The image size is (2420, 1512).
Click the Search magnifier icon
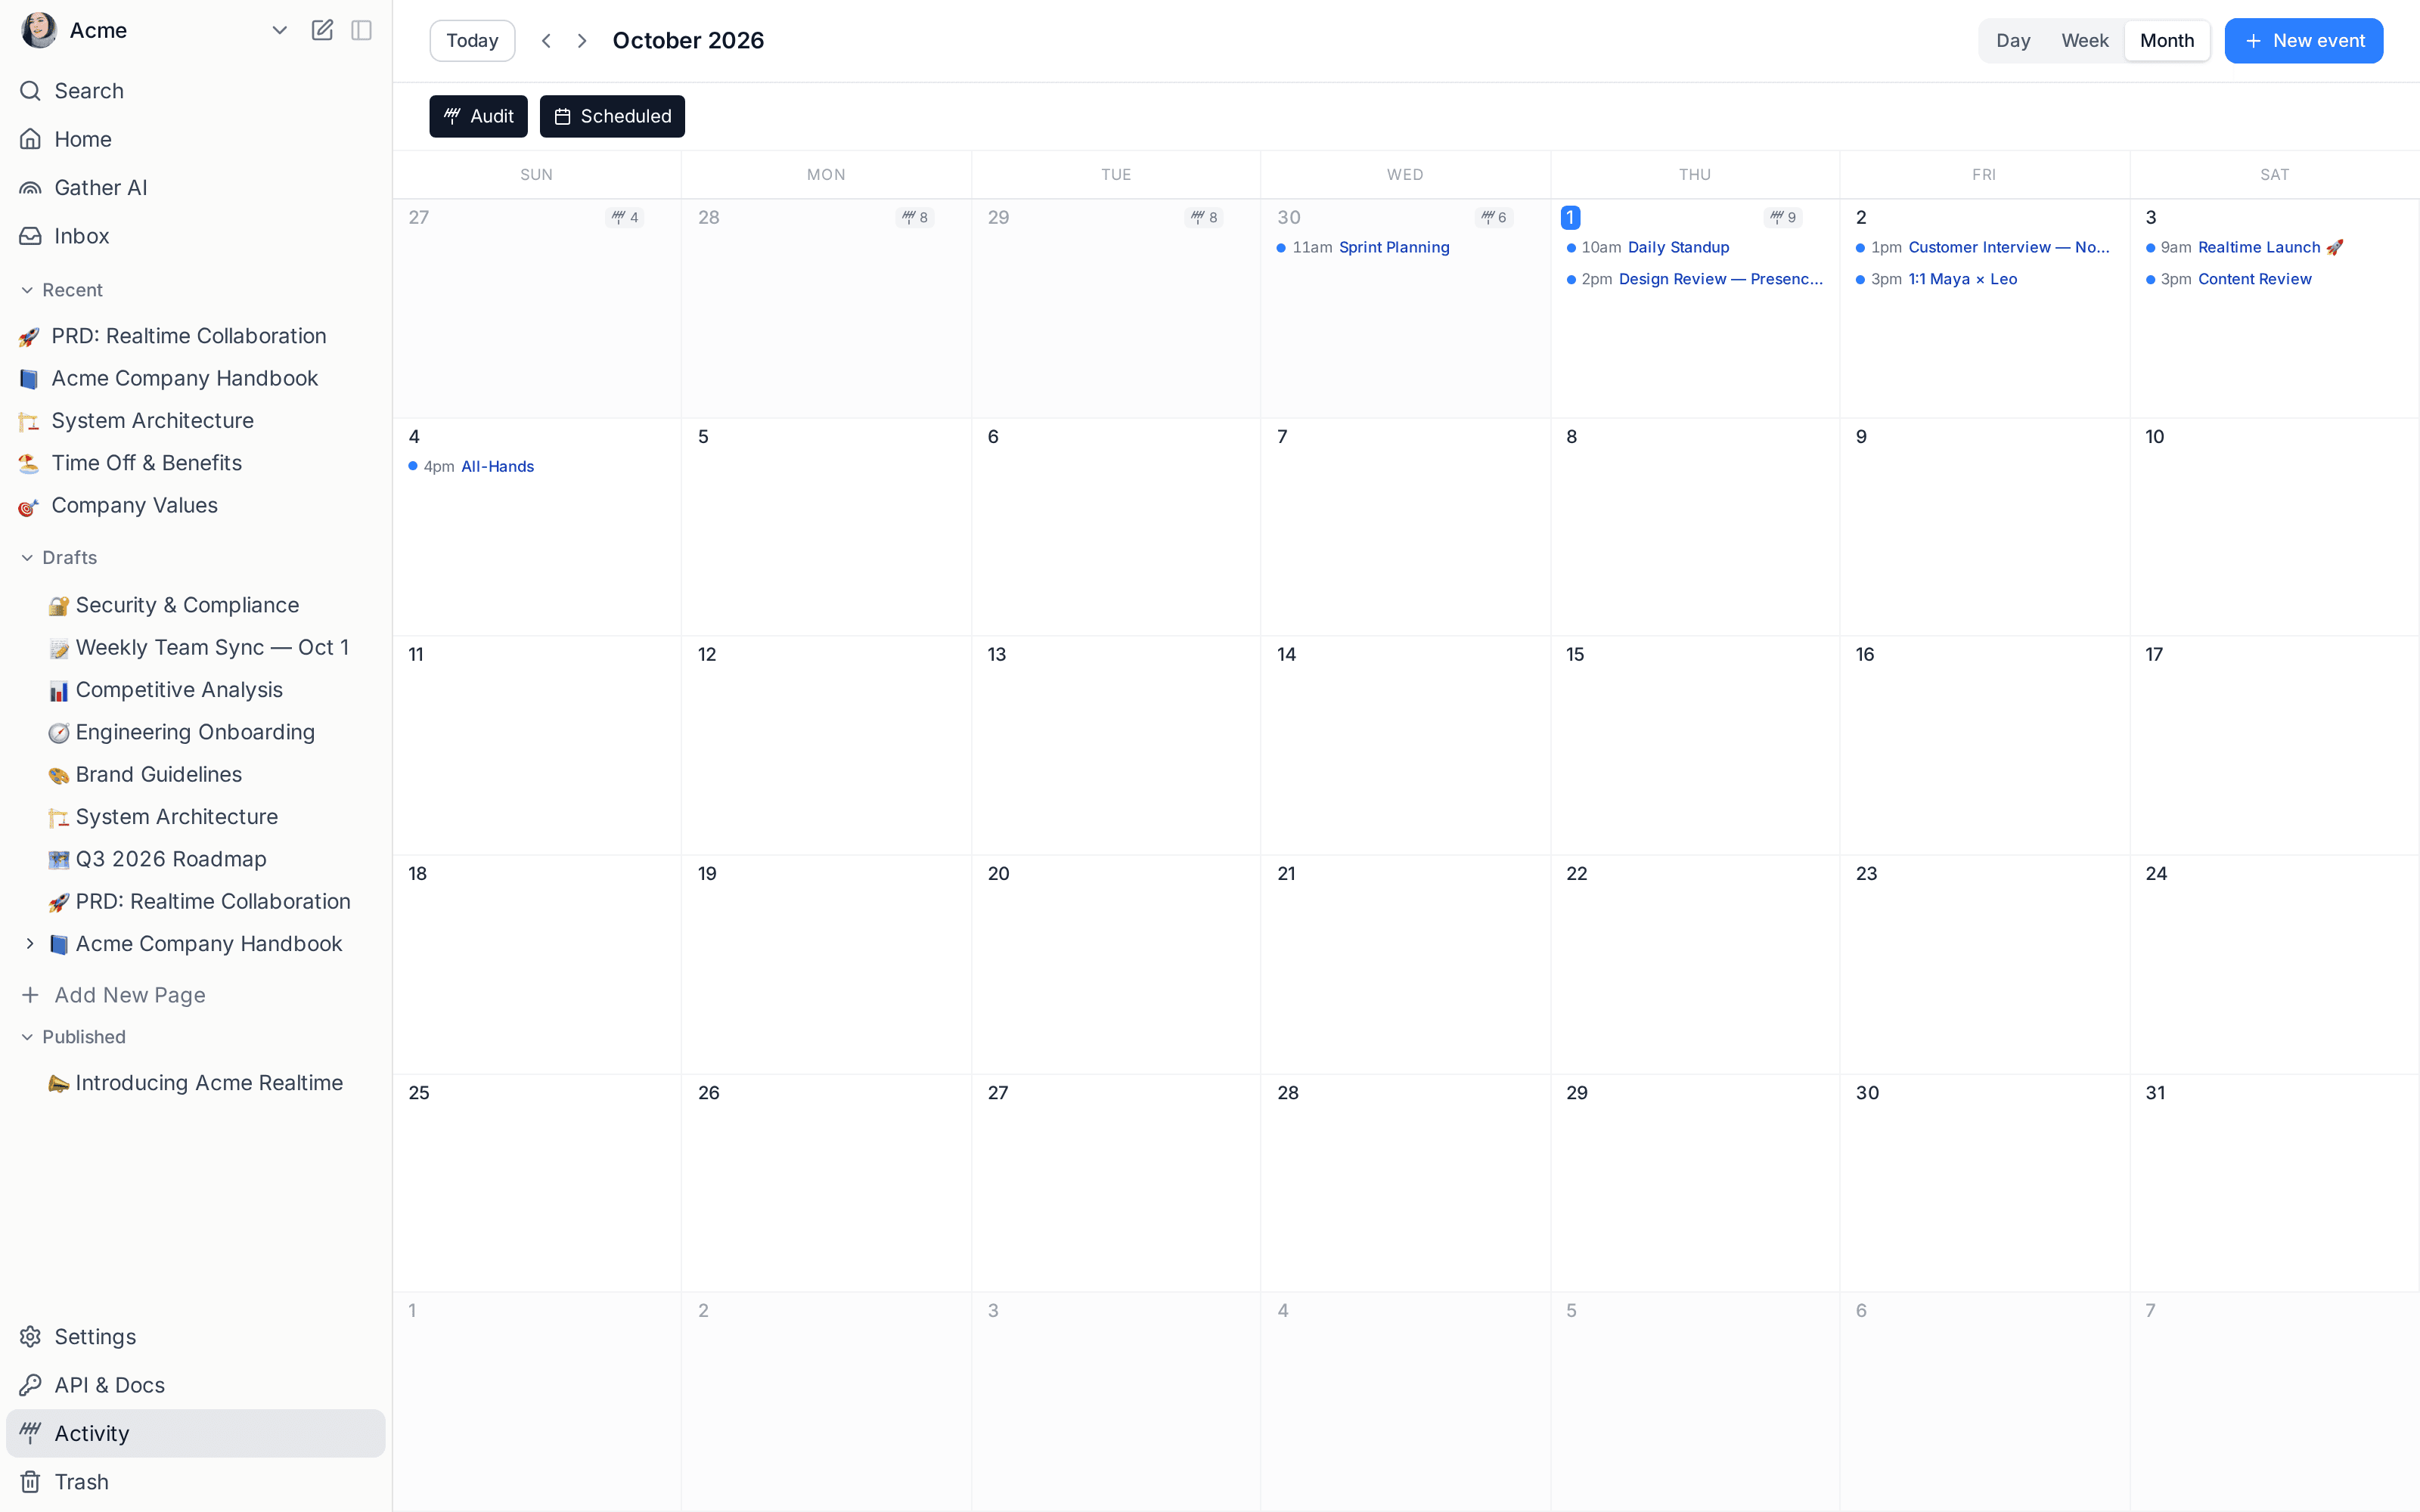[x=31, y=91]
